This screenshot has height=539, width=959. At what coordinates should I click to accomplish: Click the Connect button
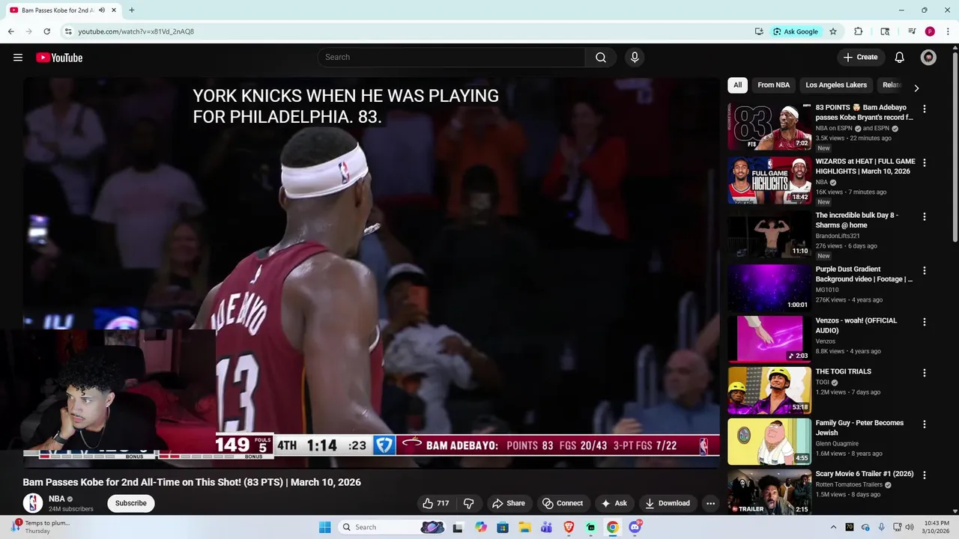tap(563, 503)
